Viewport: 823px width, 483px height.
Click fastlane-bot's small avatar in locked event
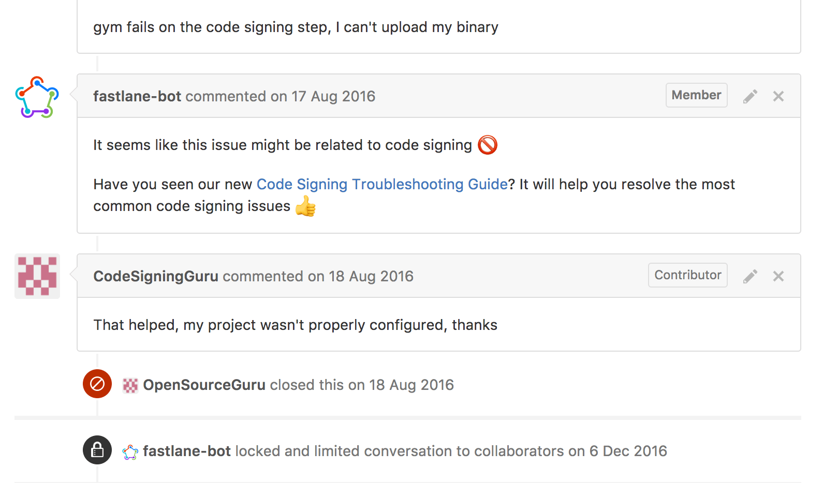point(130,451)
